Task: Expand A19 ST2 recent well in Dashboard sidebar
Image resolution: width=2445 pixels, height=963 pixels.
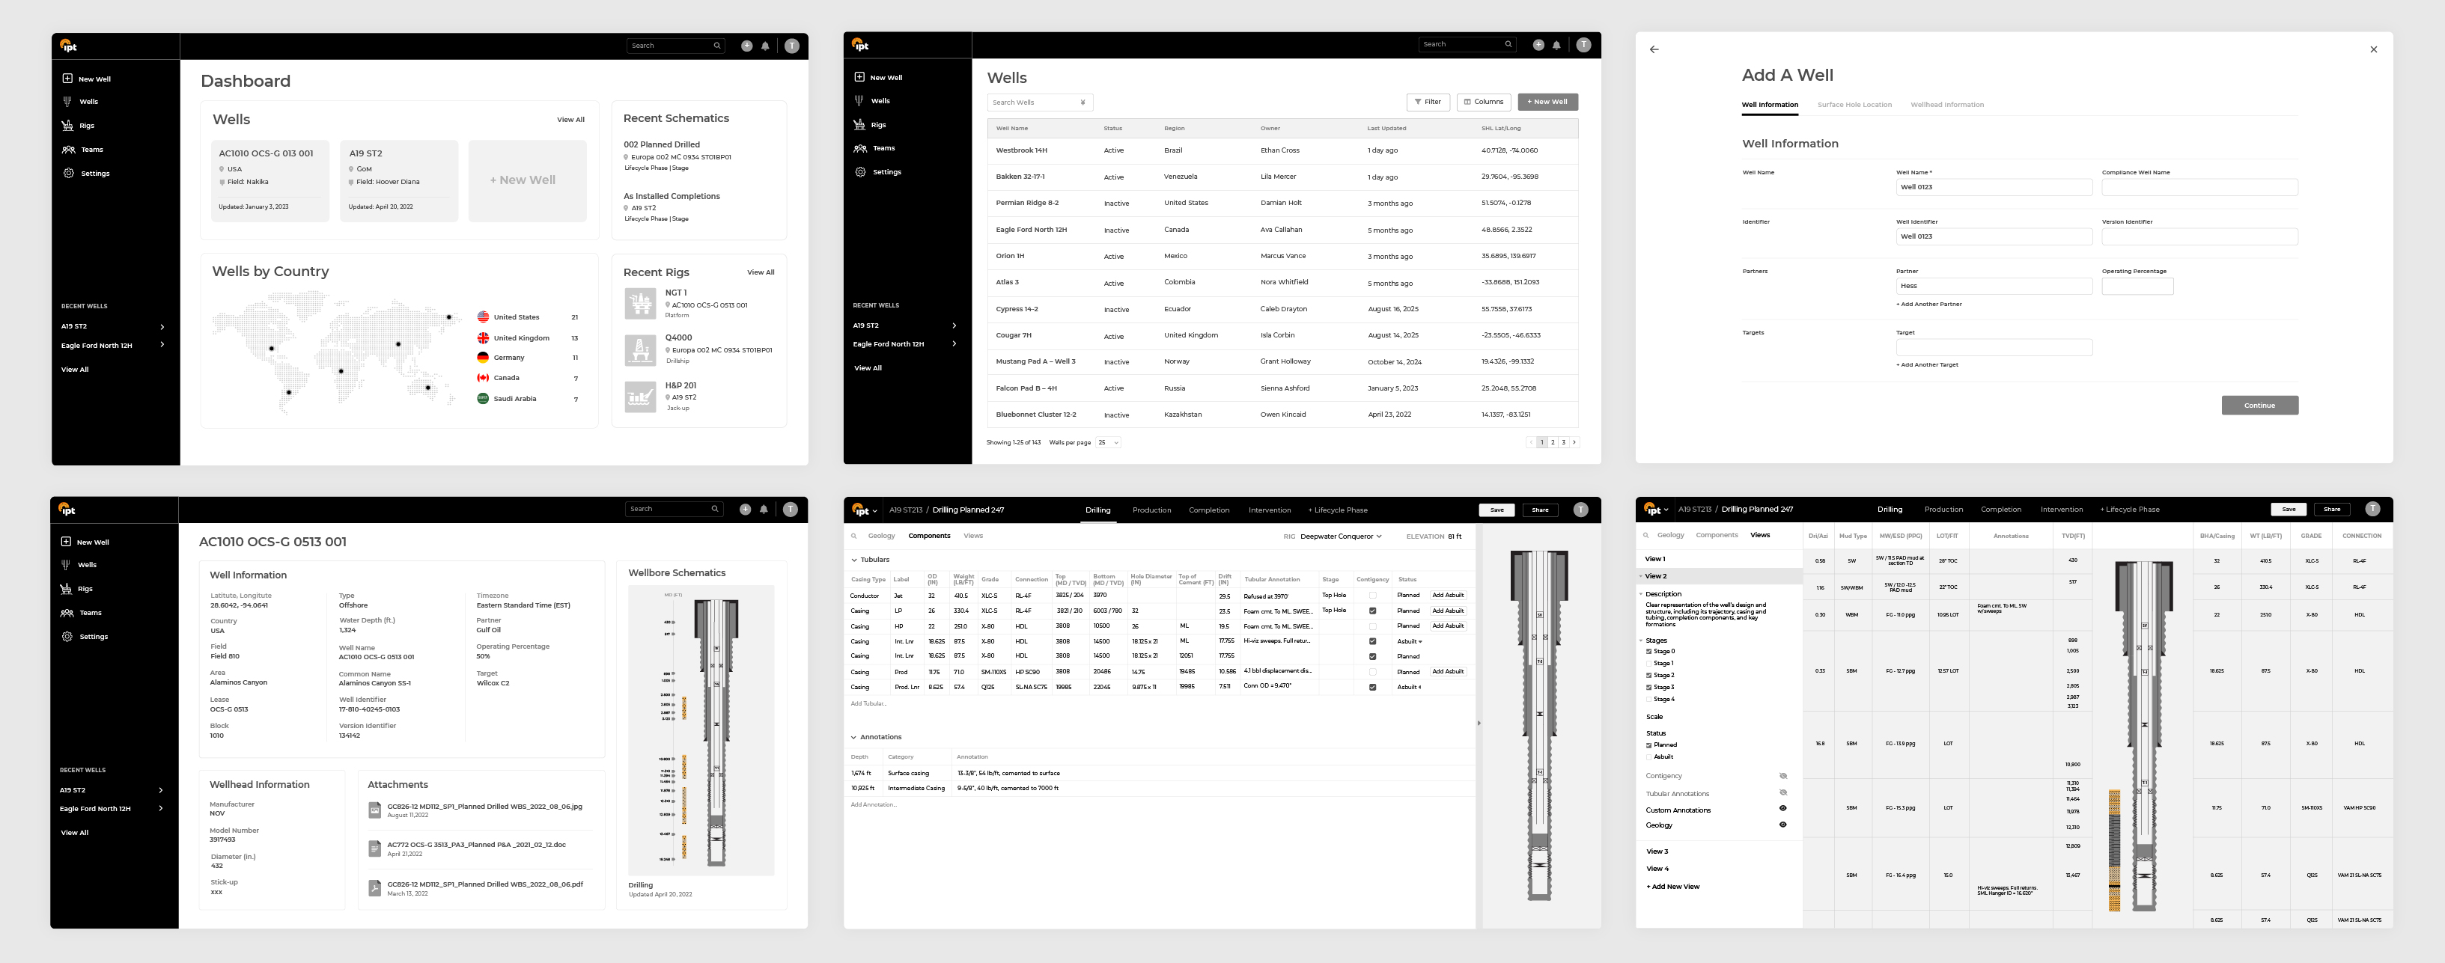Action: pyautogui.click(x=162, y=326)
